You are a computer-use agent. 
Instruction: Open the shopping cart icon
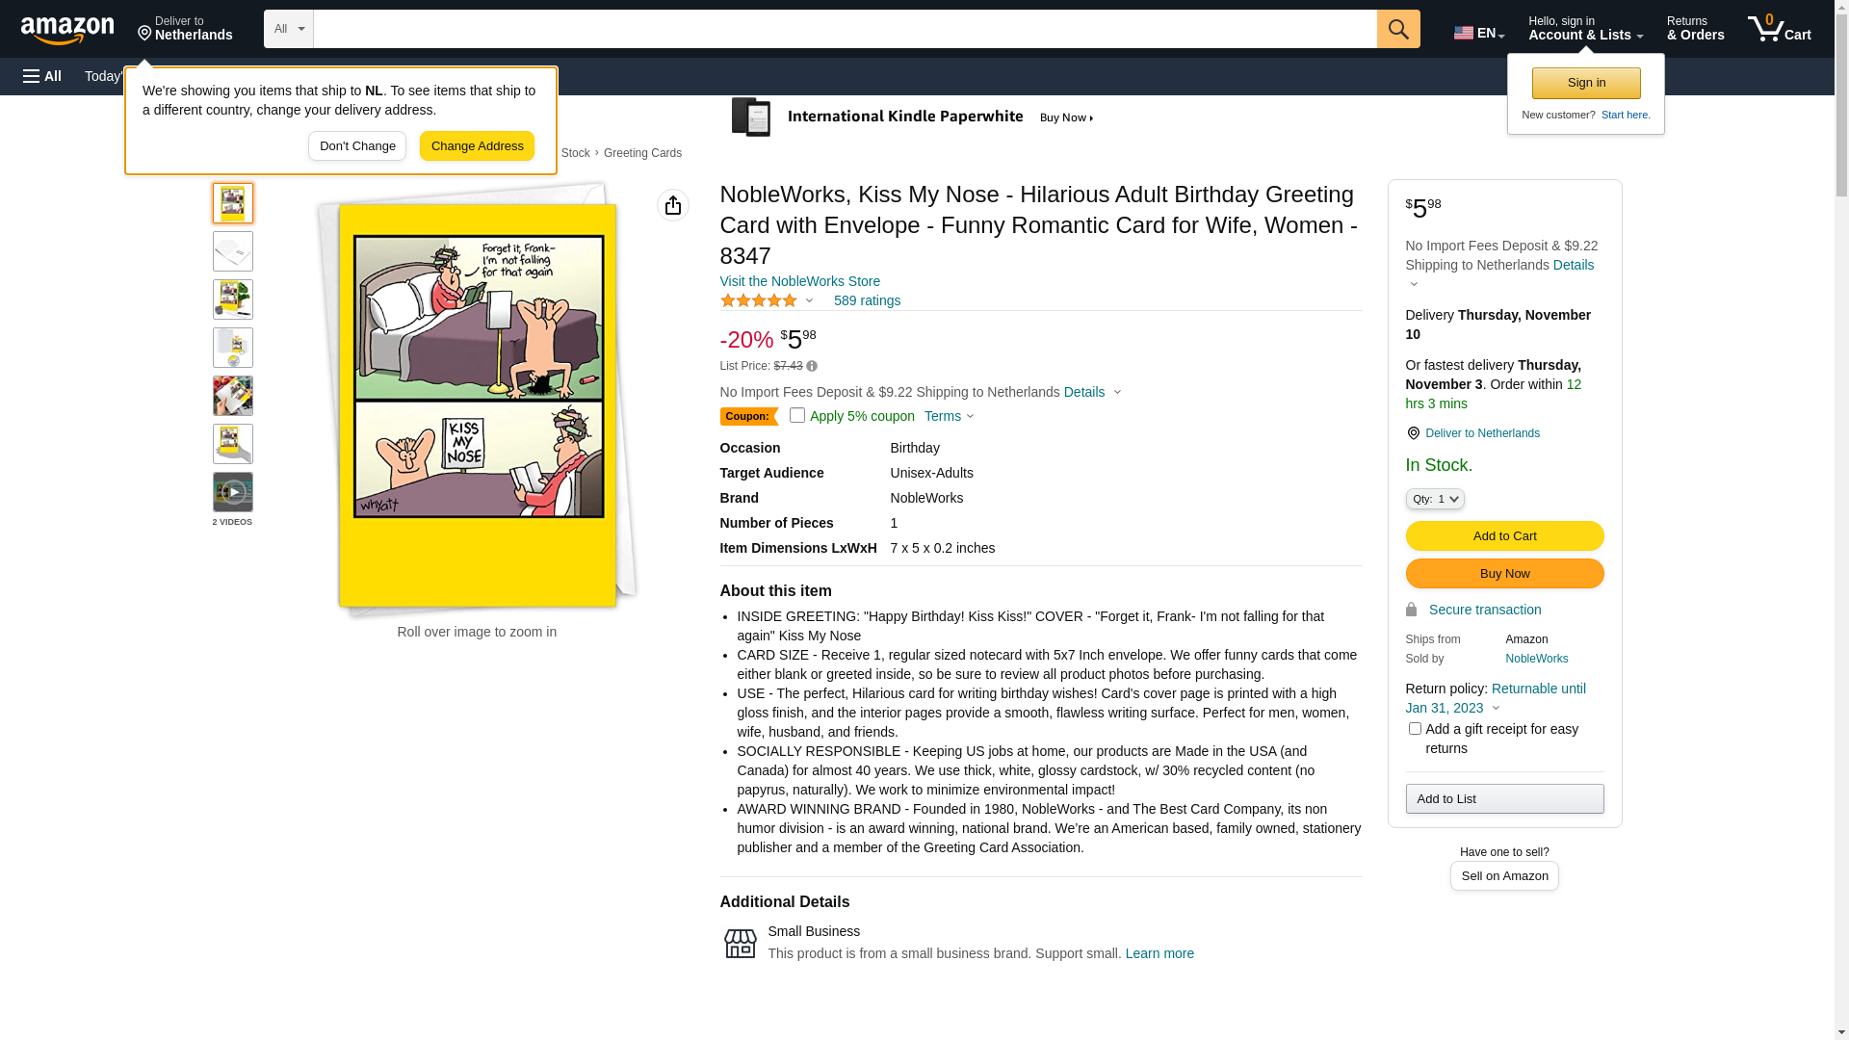click(x=1778, y=29)
